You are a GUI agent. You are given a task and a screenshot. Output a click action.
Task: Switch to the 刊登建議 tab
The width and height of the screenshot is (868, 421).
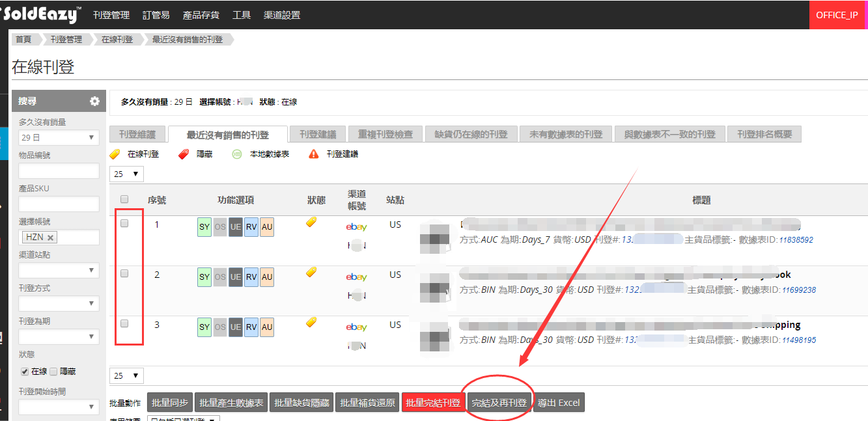click(318, 135)
